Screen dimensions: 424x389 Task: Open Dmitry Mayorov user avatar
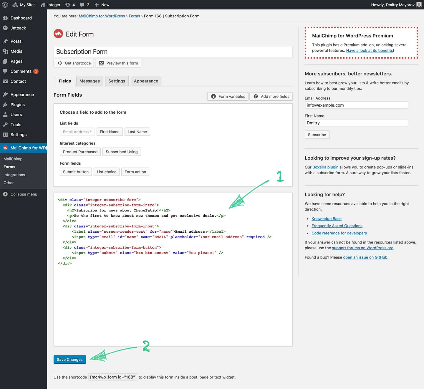(x=419, y=5)
